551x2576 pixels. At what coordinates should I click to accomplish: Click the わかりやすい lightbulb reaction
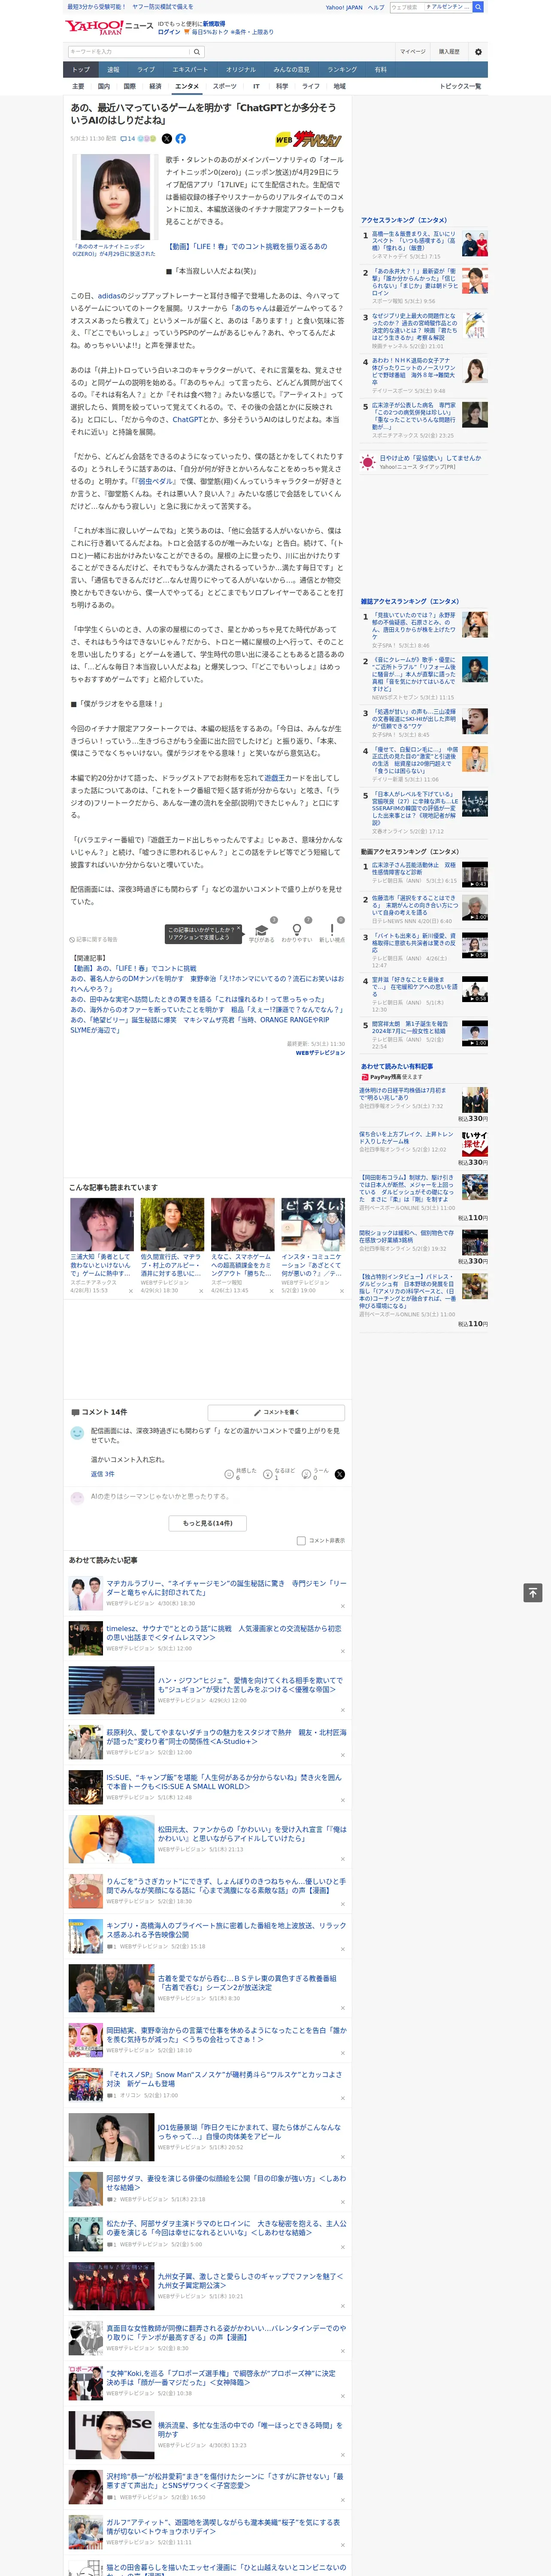[x=296, y=931]
